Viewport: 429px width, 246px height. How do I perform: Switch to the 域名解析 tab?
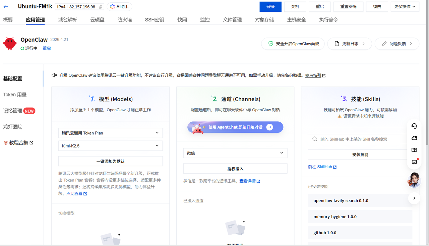point(67,20)
